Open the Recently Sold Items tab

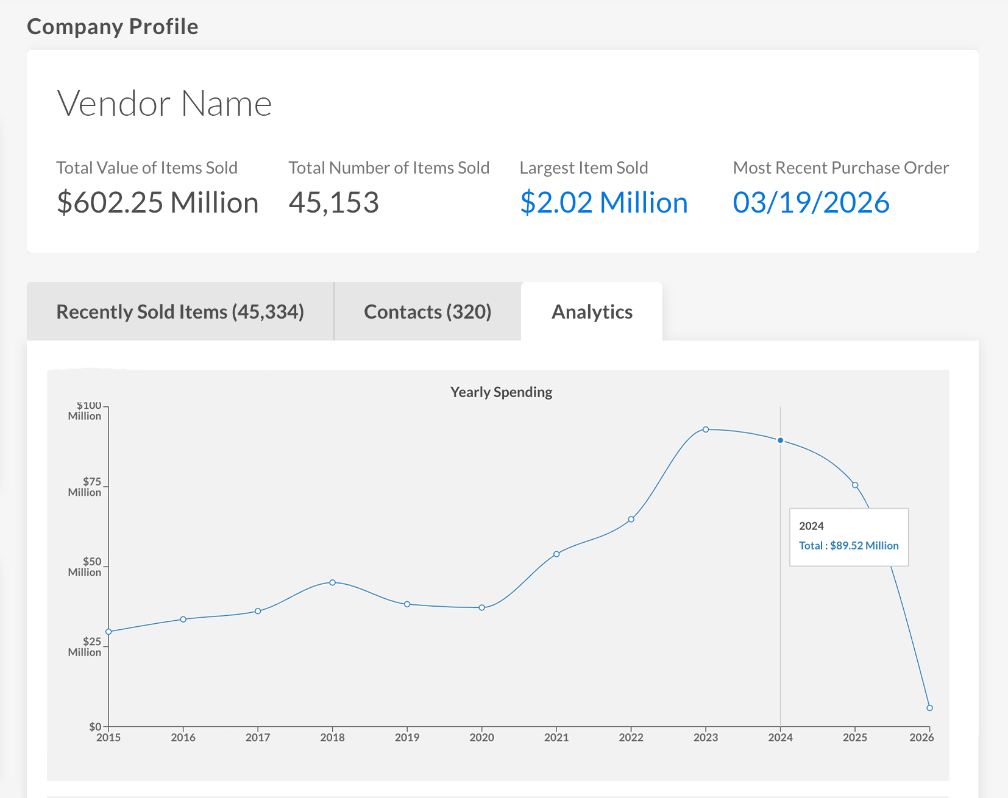(180, 312)
